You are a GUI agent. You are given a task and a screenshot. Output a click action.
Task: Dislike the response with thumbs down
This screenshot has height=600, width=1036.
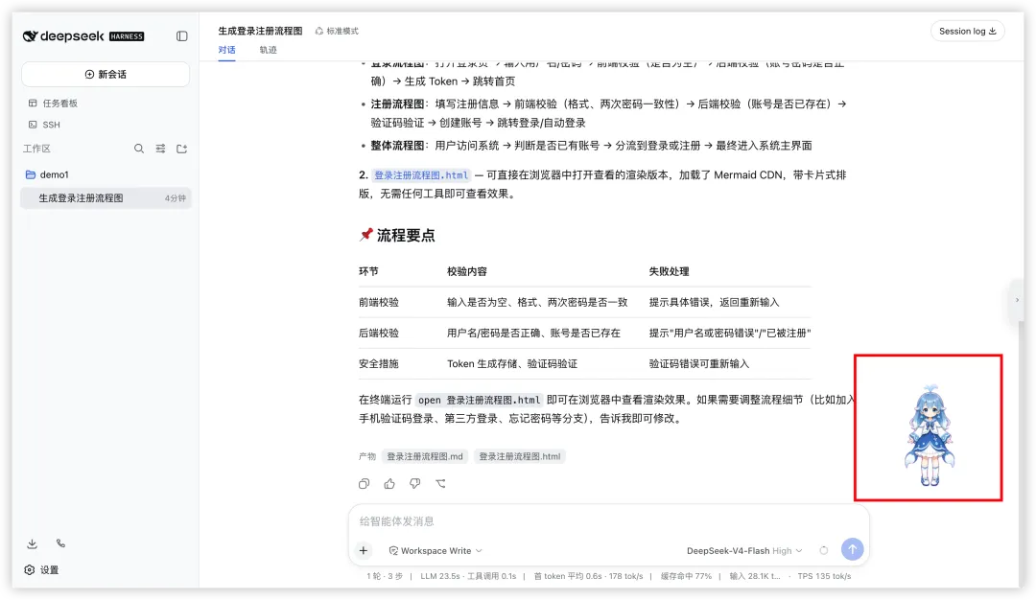tap(415, 484)
